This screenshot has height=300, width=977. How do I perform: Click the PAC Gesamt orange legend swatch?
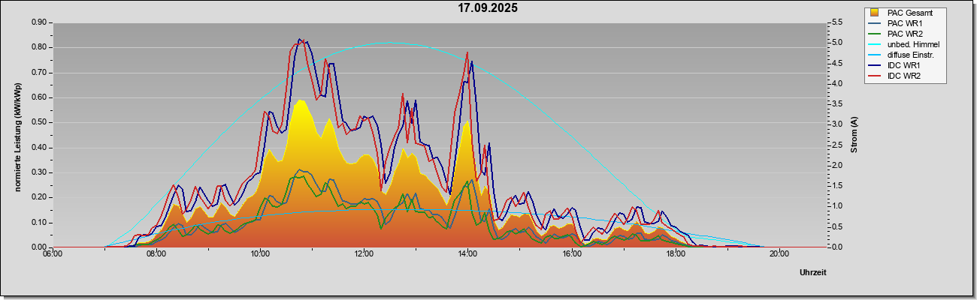coord(875,13)
